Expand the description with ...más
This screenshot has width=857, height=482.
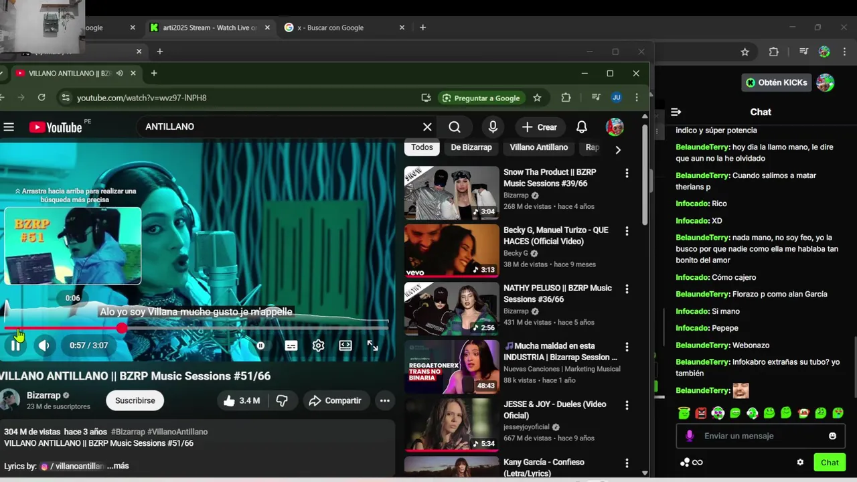pos(118,466)
